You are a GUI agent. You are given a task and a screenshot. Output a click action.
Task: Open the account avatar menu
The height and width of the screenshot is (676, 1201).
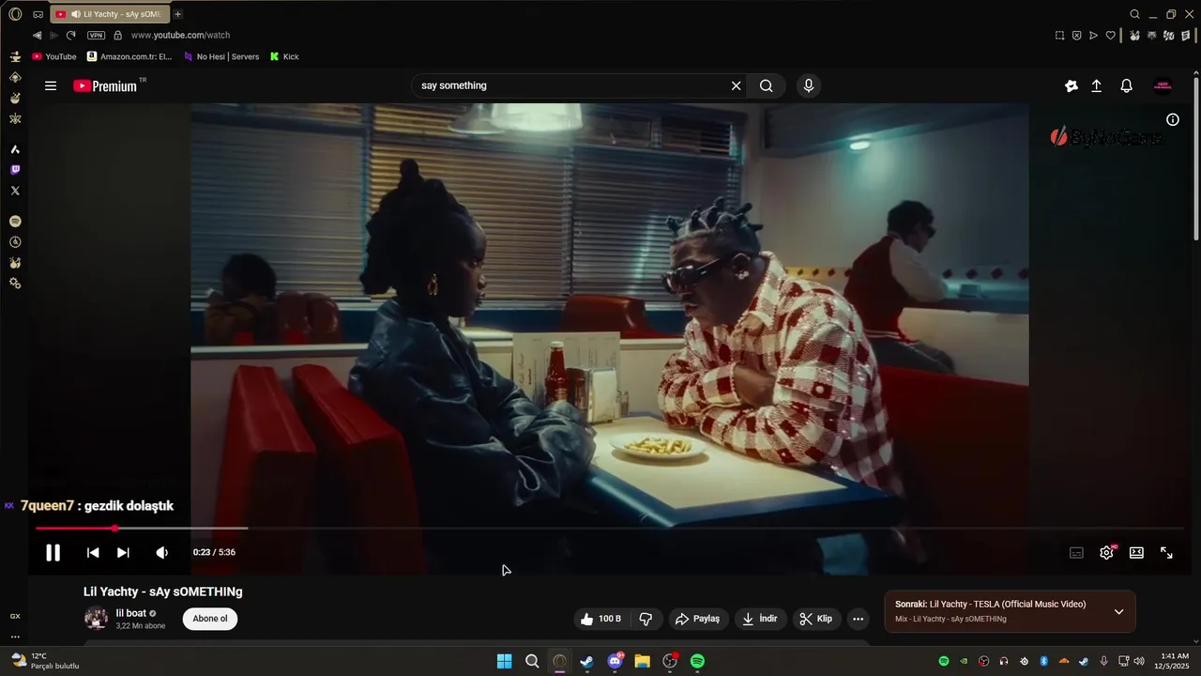(1163, 85)
